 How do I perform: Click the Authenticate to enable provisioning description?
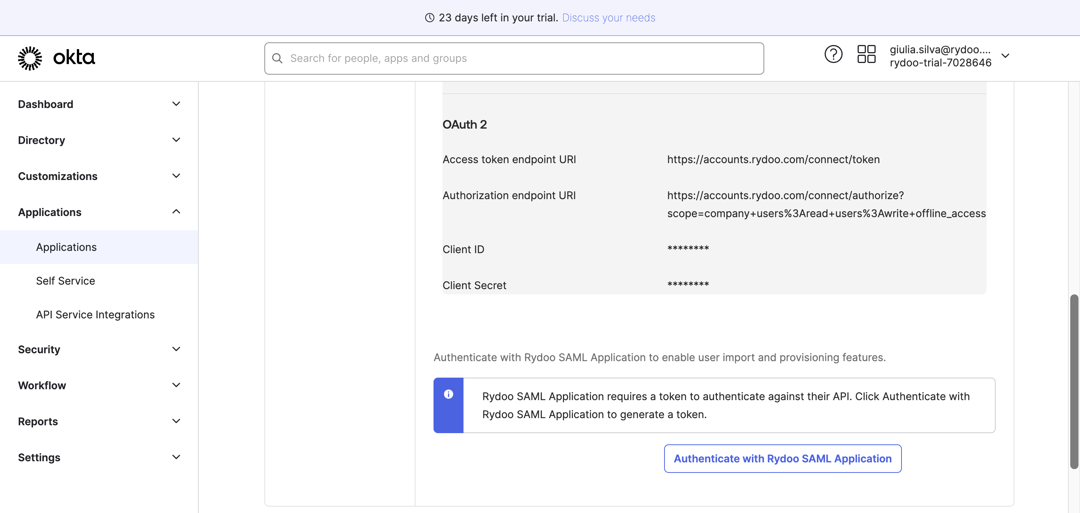[x=660, y=357]
